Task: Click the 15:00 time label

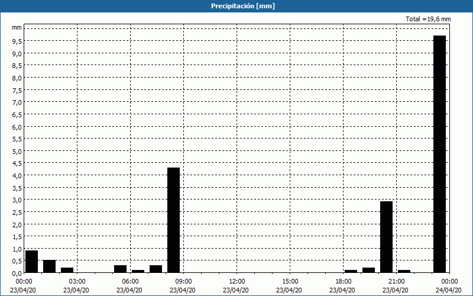Action: tap(290, 282)
